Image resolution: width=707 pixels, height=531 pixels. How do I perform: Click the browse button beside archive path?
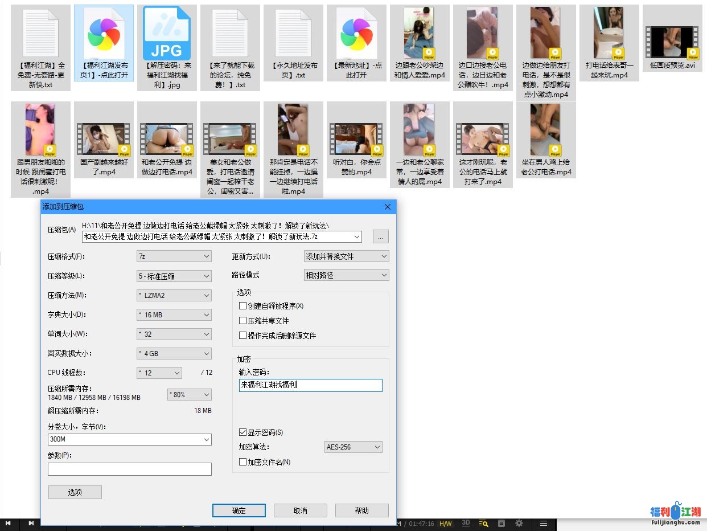(x=381, y=236)
